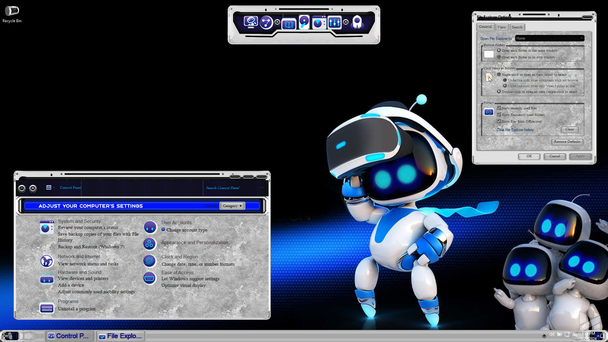Click the Search Control Panel field

(231, 188)
